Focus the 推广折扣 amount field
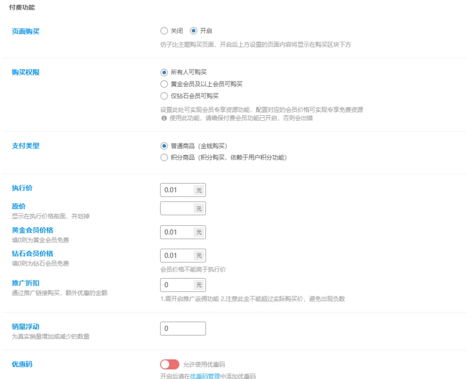 tap(176, 285)
